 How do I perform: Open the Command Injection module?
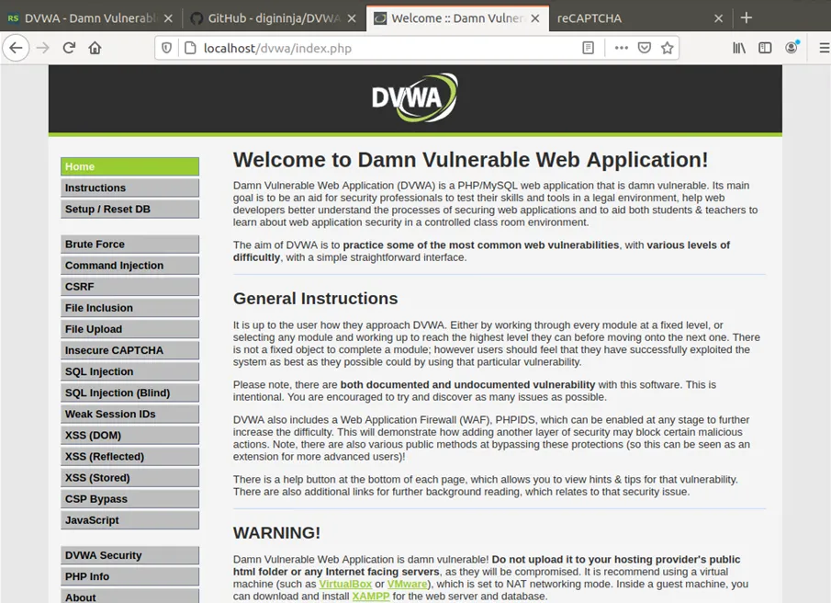coord(129,265)
